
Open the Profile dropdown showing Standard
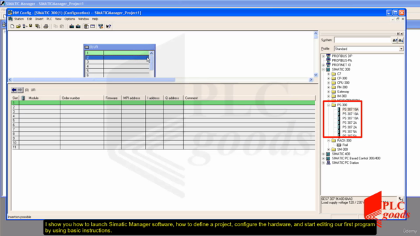click(401, 49)
